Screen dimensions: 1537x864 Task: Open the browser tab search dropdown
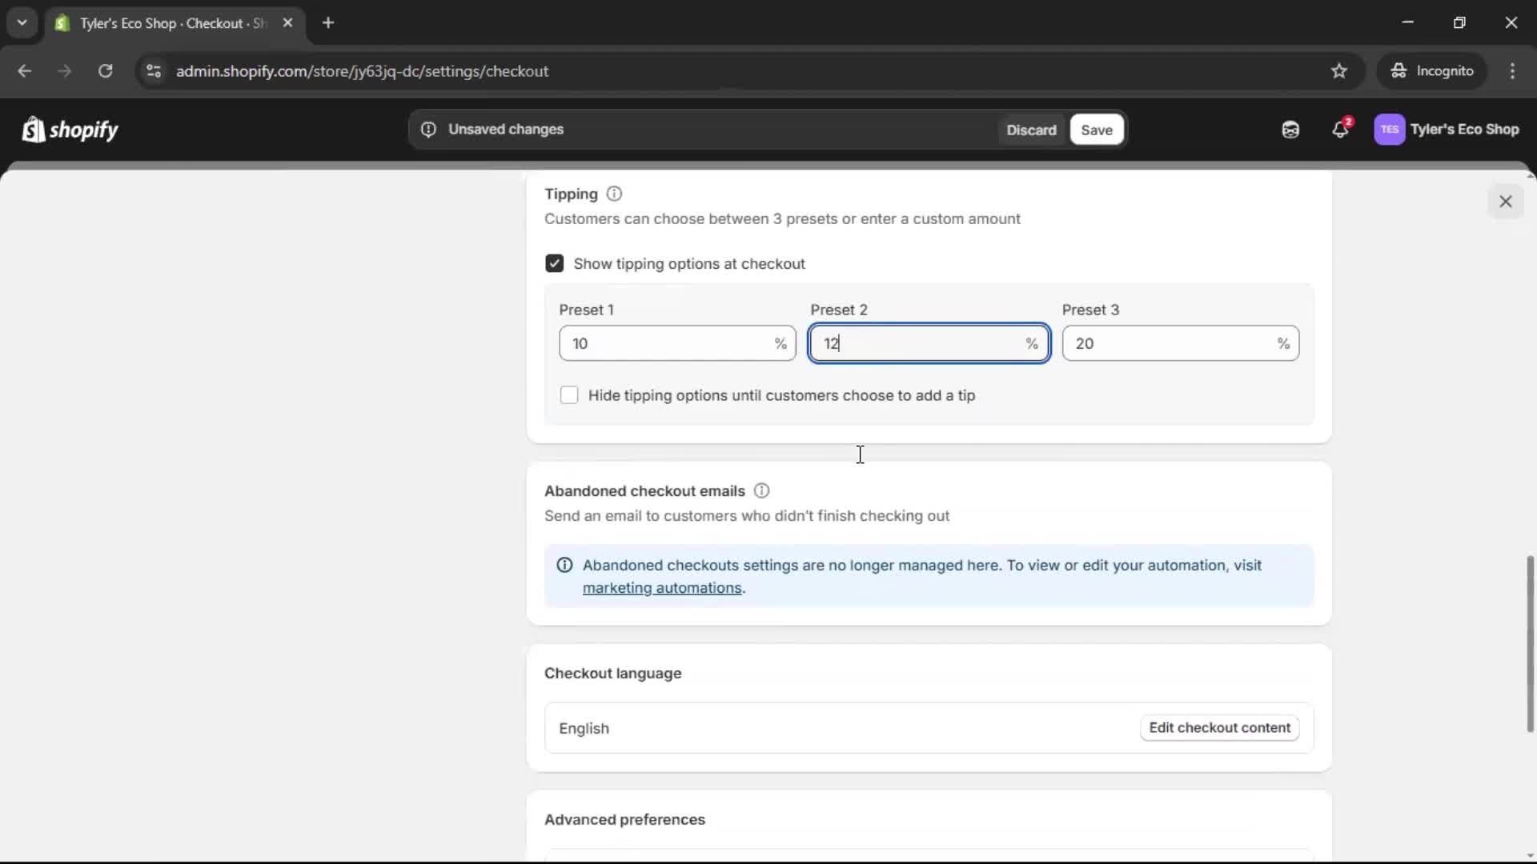click(22, 22)
